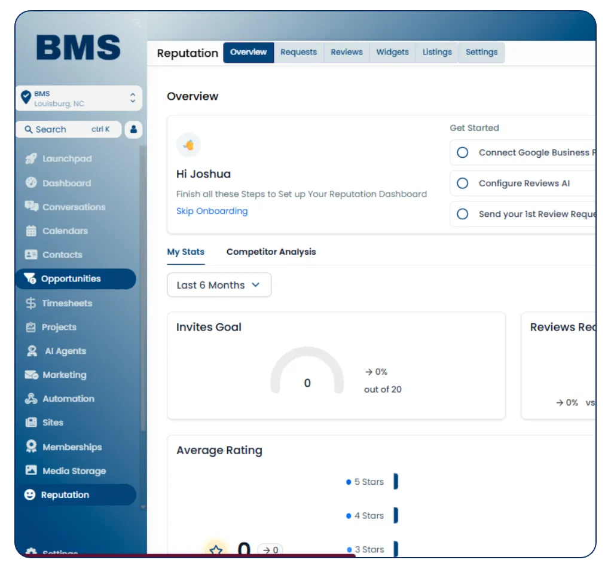Open the Reputation sidebar item
The height and width of the screenshot is (569, 611).
click(76, 495)
